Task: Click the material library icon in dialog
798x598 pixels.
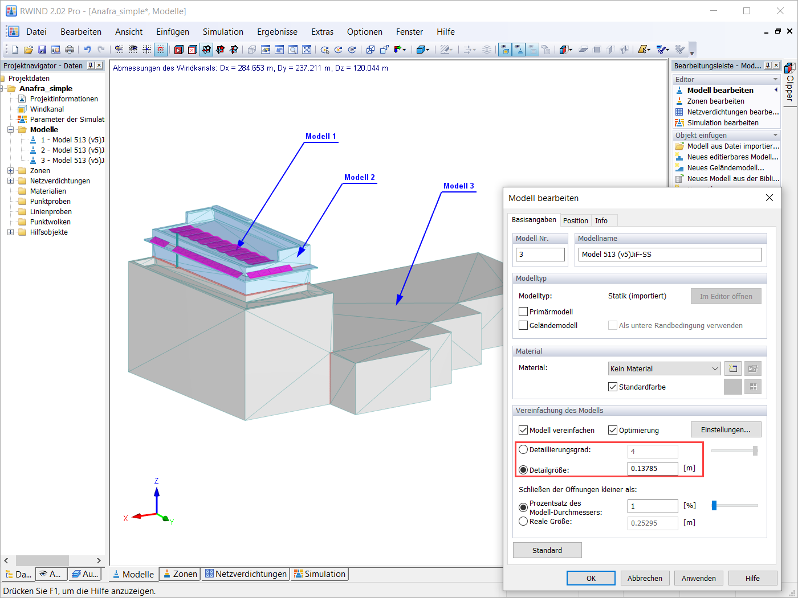Action: tap(753, 368)
